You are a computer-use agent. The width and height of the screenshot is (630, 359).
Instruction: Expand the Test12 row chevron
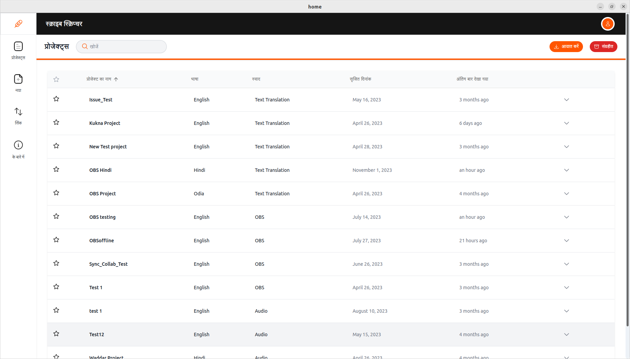pyautogui.click(x=567, y=334)
